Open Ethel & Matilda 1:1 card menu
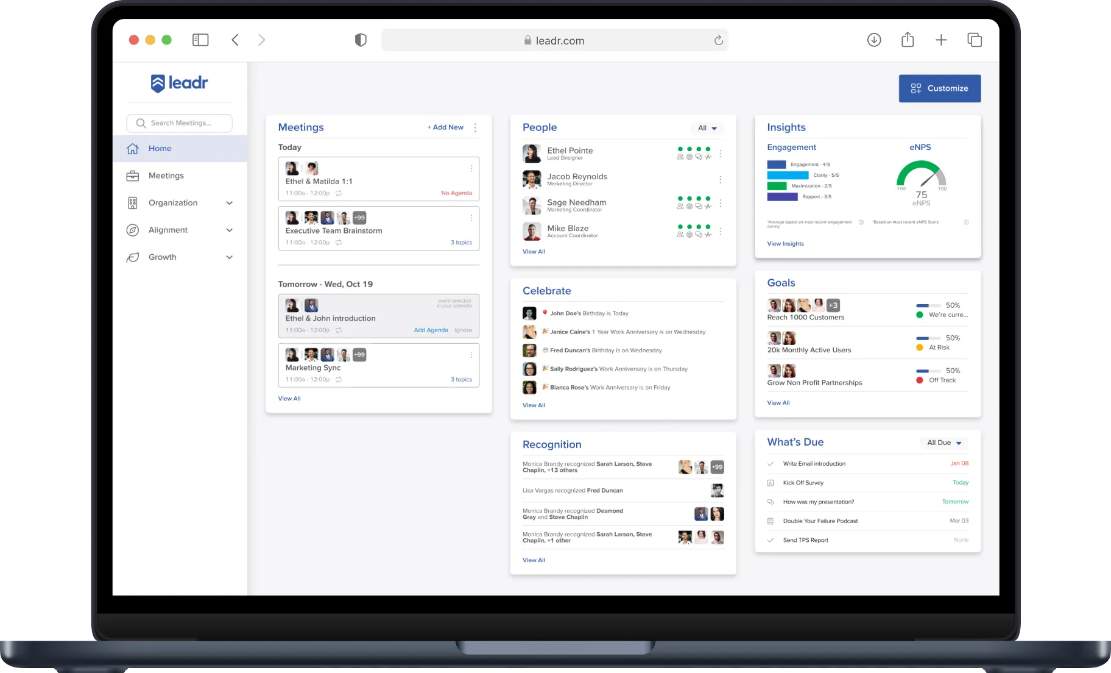This screenshot has width=1111, height=673. 471,168
